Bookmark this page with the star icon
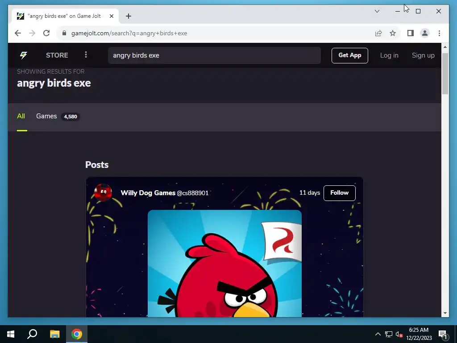Screen dimensions: 457x343 (393, 33)
